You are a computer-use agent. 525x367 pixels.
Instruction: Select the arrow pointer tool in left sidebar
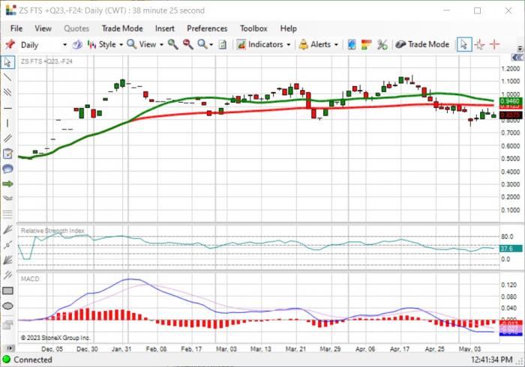[x=7, y=62]
